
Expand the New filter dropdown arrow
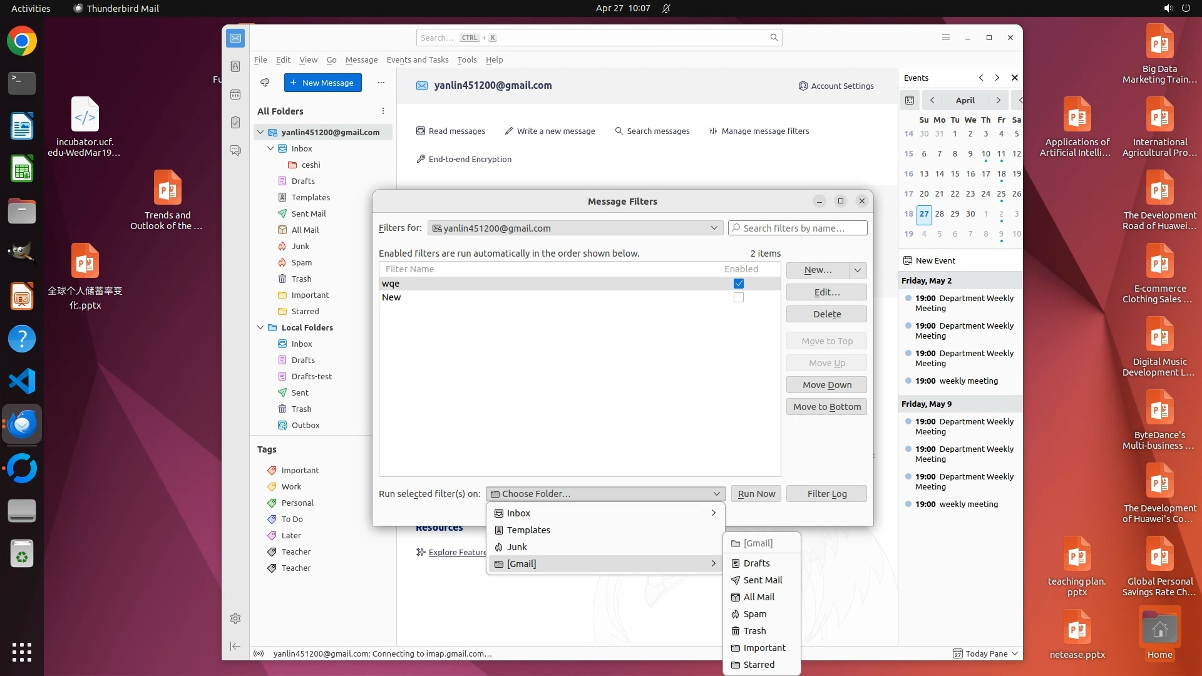coord(858,270)
